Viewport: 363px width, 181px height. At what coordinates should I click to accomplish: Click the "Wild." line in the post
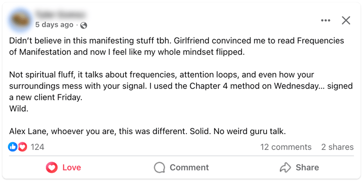click(19, 109)
